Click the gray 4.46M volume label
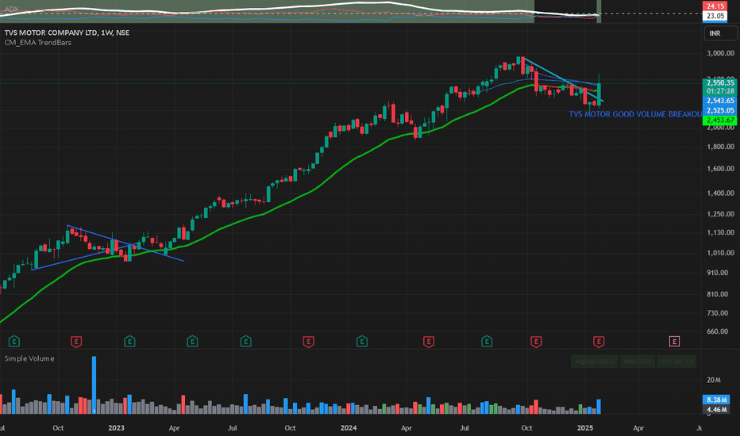 [716, 410]
